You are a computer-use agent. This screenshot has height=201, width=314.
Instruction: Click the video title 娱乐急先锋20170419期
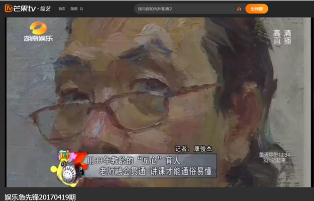point(40,197)
